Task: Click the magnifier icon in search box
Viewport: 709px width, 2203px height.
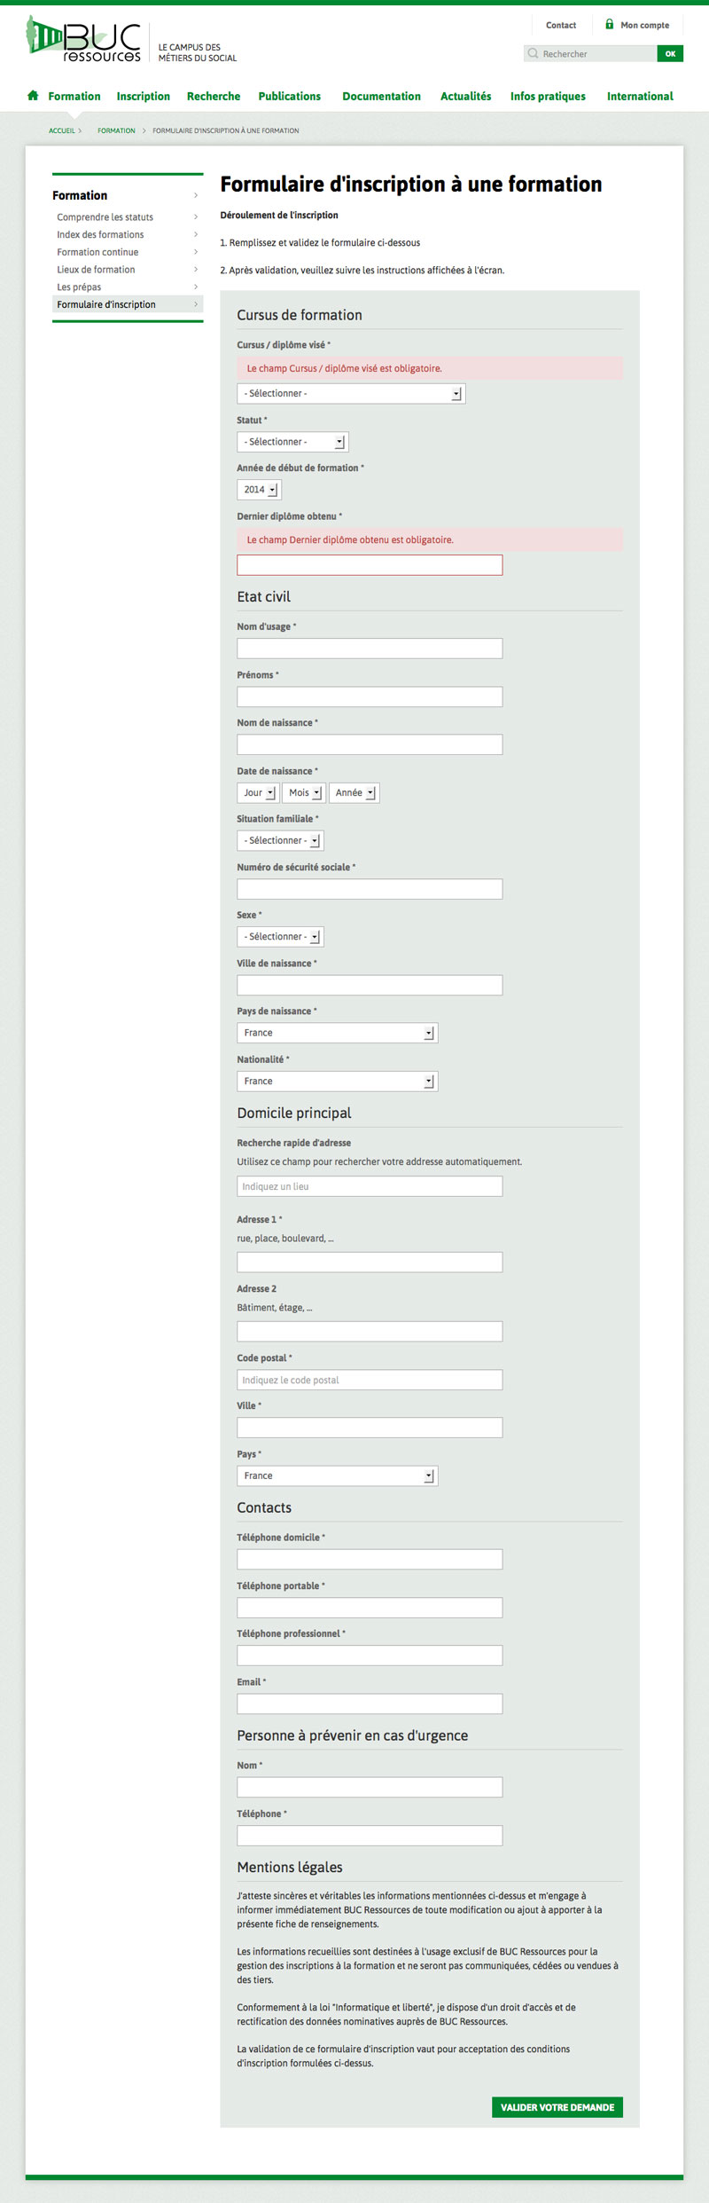Action: (533, 54)
